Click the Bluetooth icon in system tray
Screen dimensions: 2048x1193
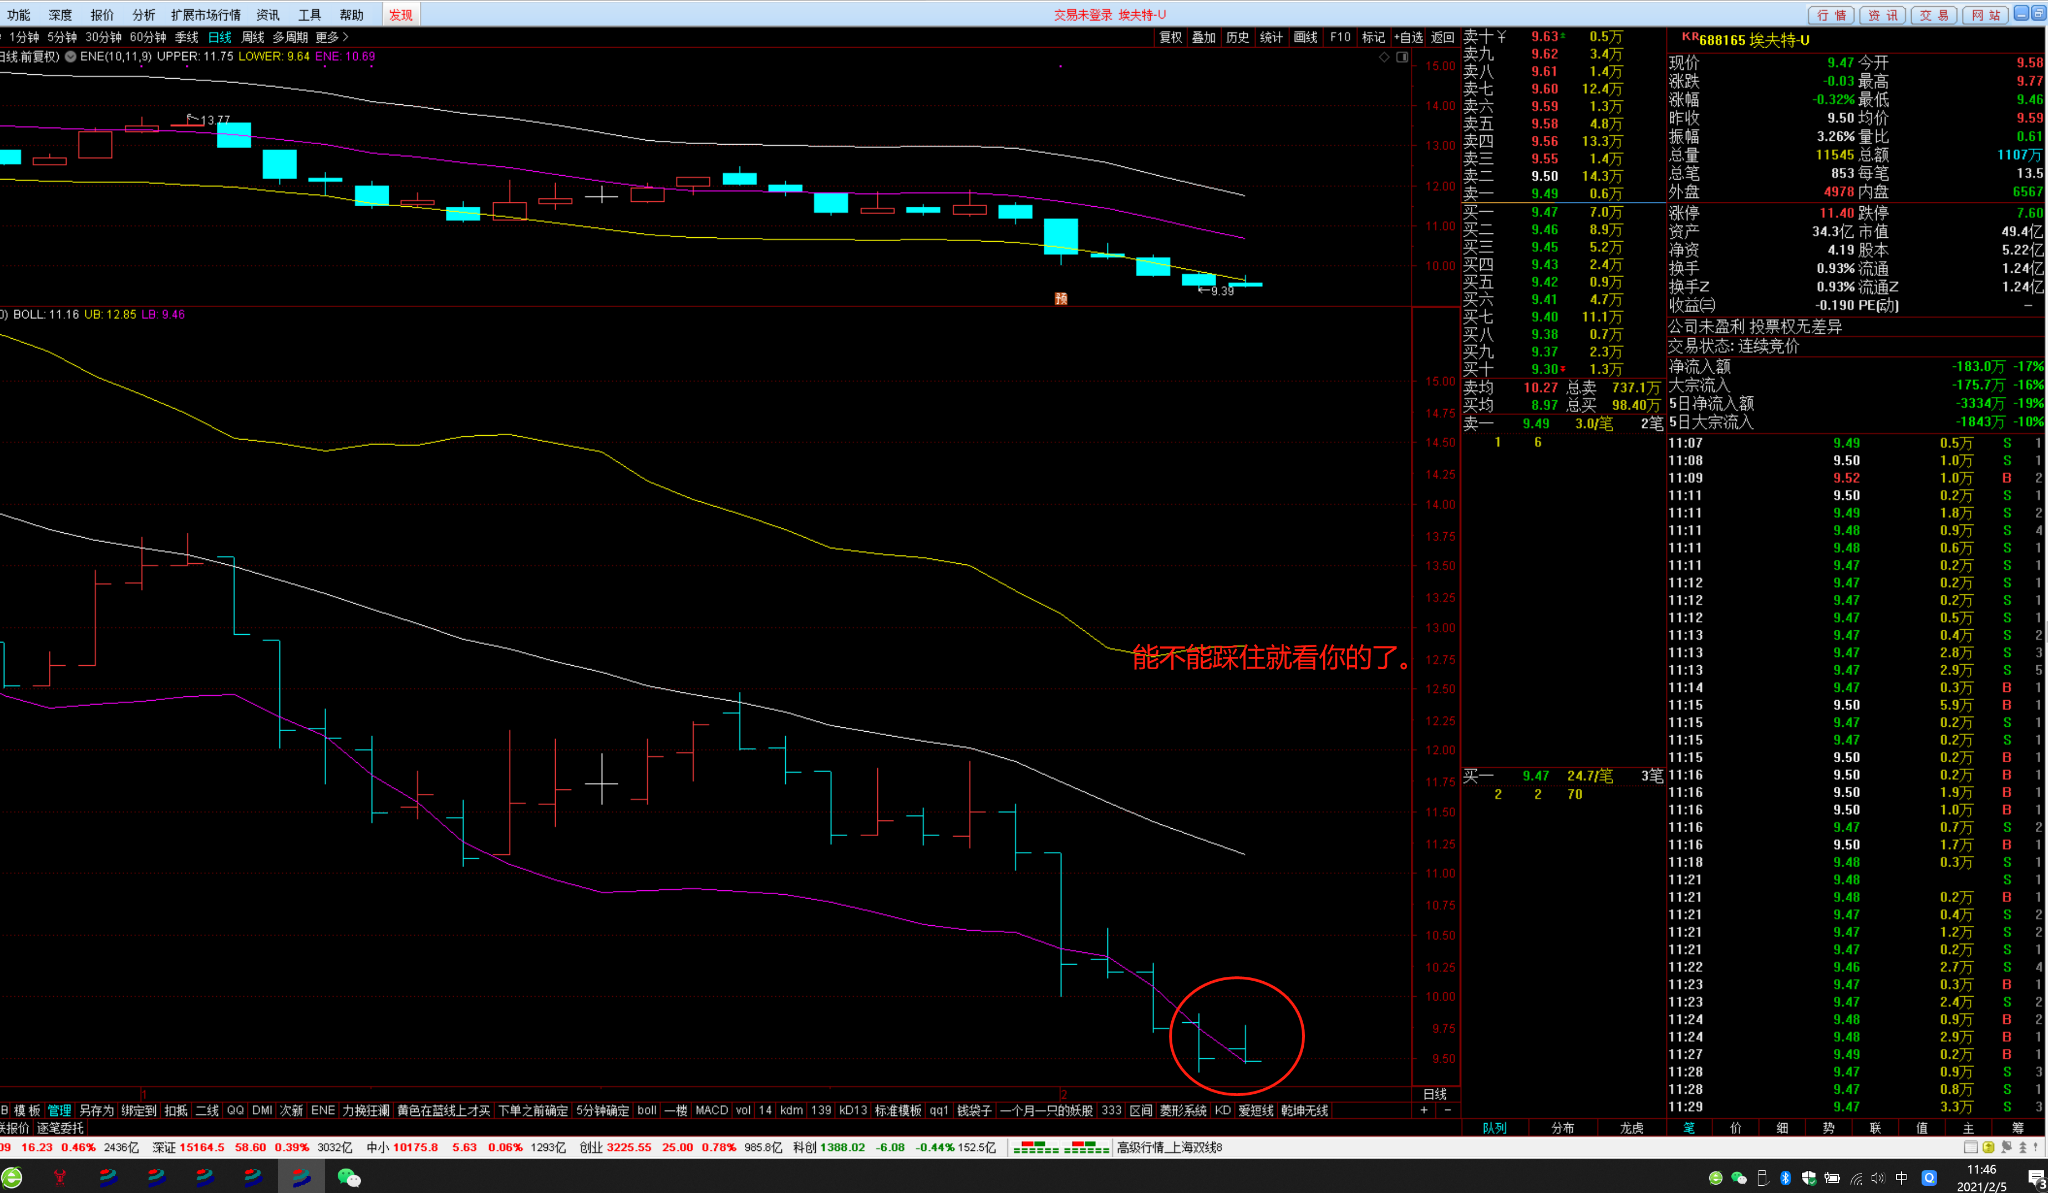point(1786,1177)
